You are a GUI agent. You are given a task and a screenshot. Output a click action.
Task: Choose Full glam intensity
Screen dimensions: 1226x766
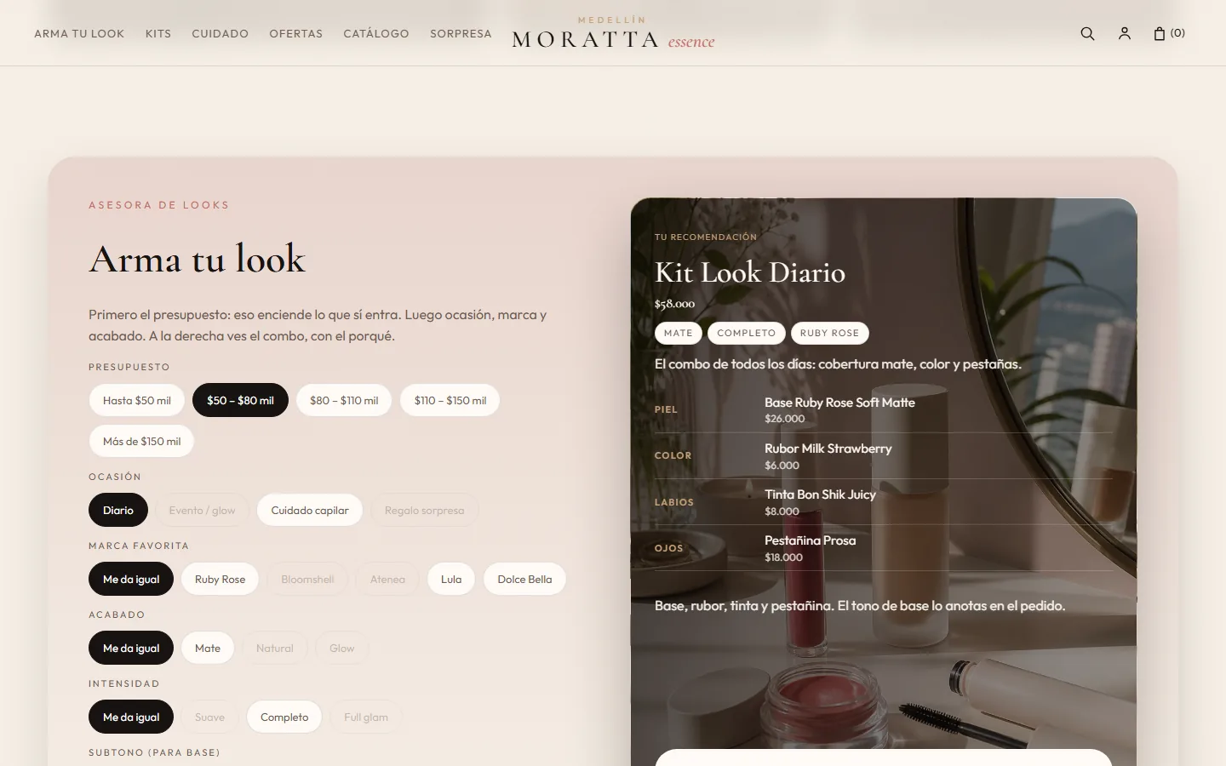pos(366,717)
